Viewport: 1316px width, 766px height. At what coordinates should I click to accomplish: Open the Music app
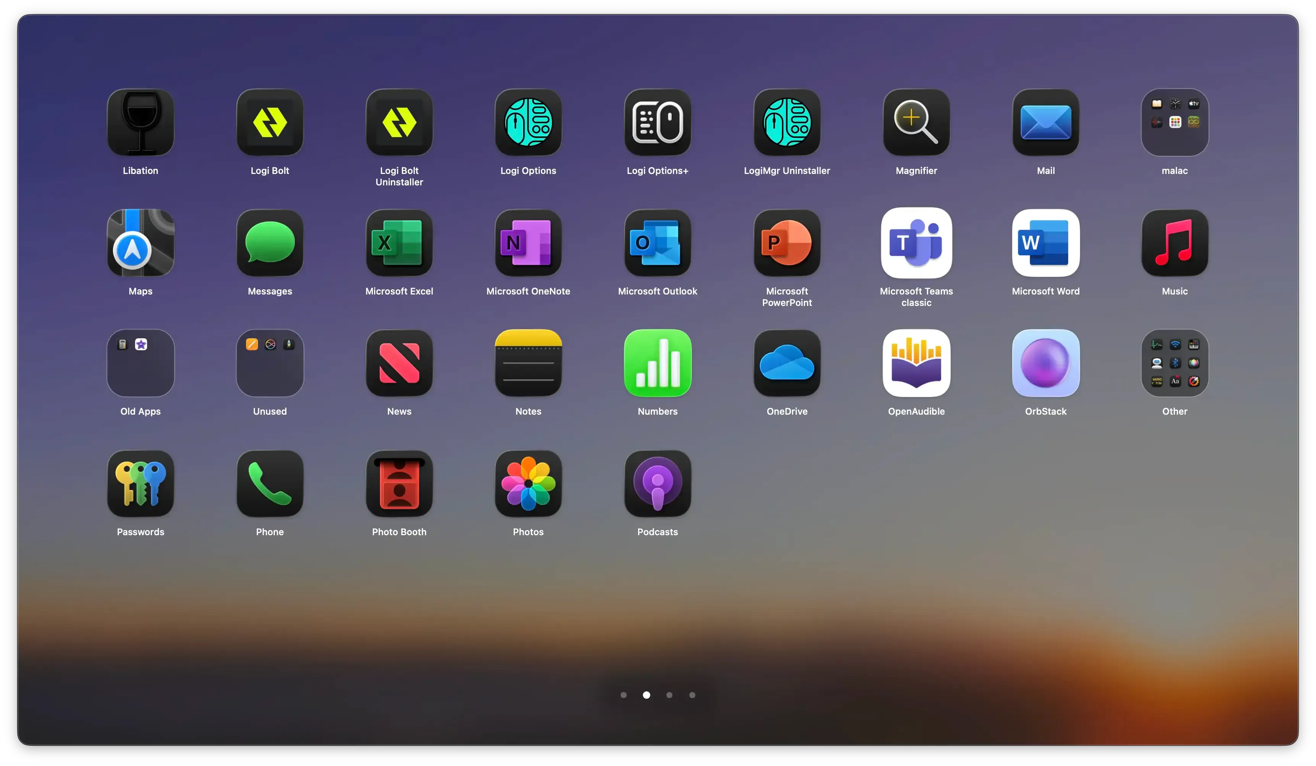pyautogui.click(x=1175, y=243)
